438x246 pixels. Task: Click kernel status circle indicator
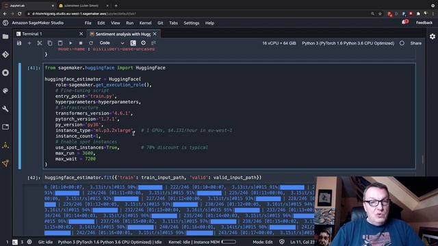point(402,43)
